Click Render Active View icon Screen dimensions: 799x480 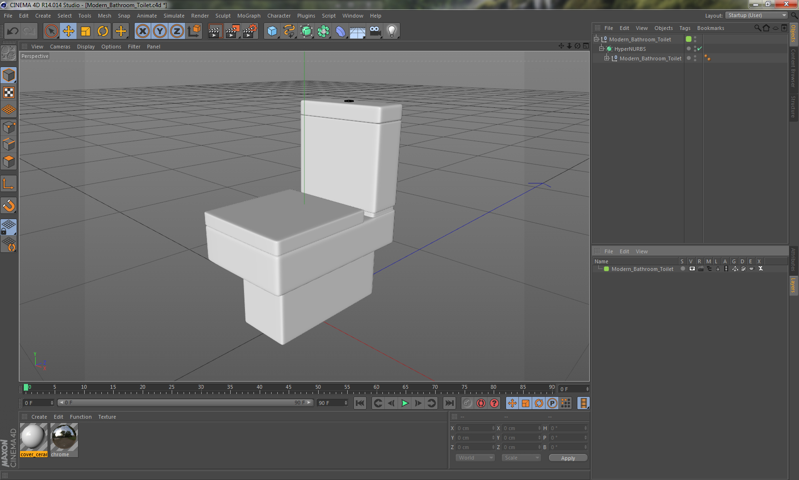215,31
